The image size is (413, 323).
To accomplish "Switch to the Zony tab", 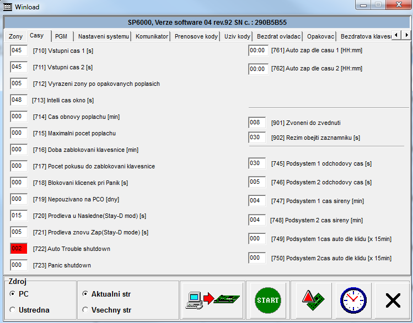I will pyautogui.click(x=15, y=36).
